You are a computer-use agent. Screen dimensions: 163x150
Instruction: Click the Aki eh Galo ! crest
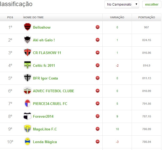click(27, 40)
